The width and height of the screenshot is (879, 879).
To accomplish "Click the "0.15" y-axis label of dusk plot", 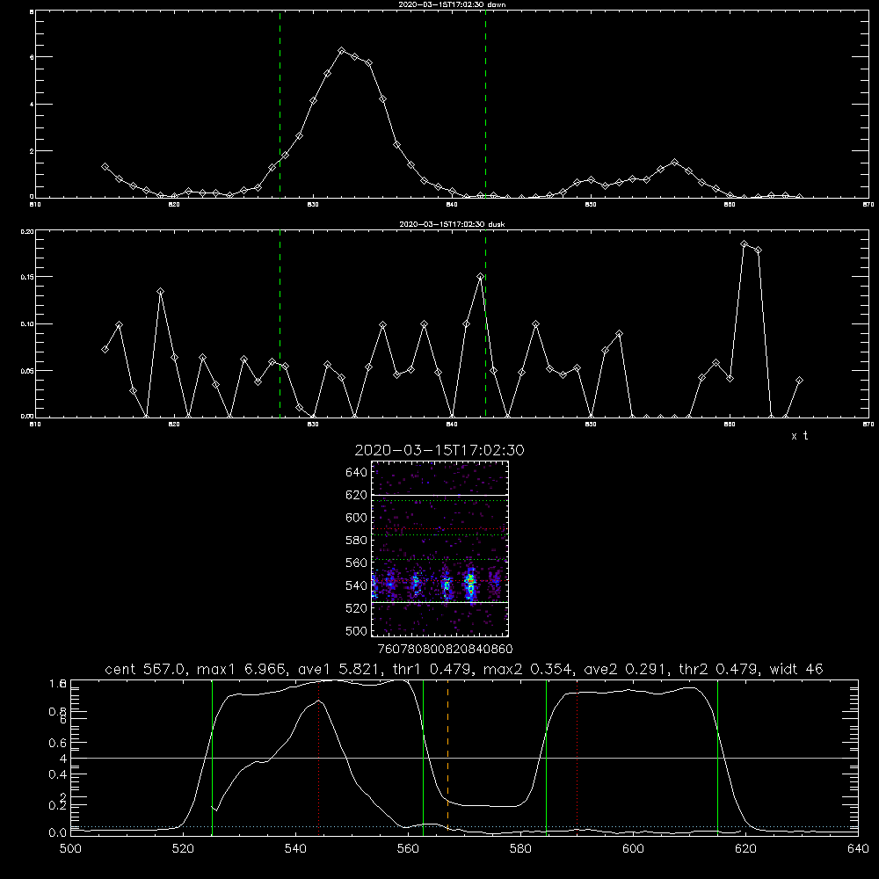I will coord(27,277).
